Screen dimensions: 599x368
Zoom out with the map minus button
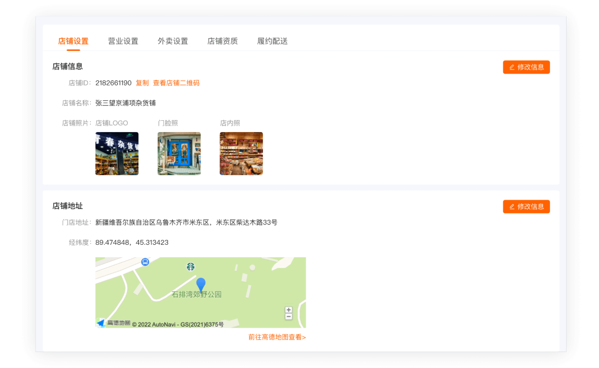(289, 317)
